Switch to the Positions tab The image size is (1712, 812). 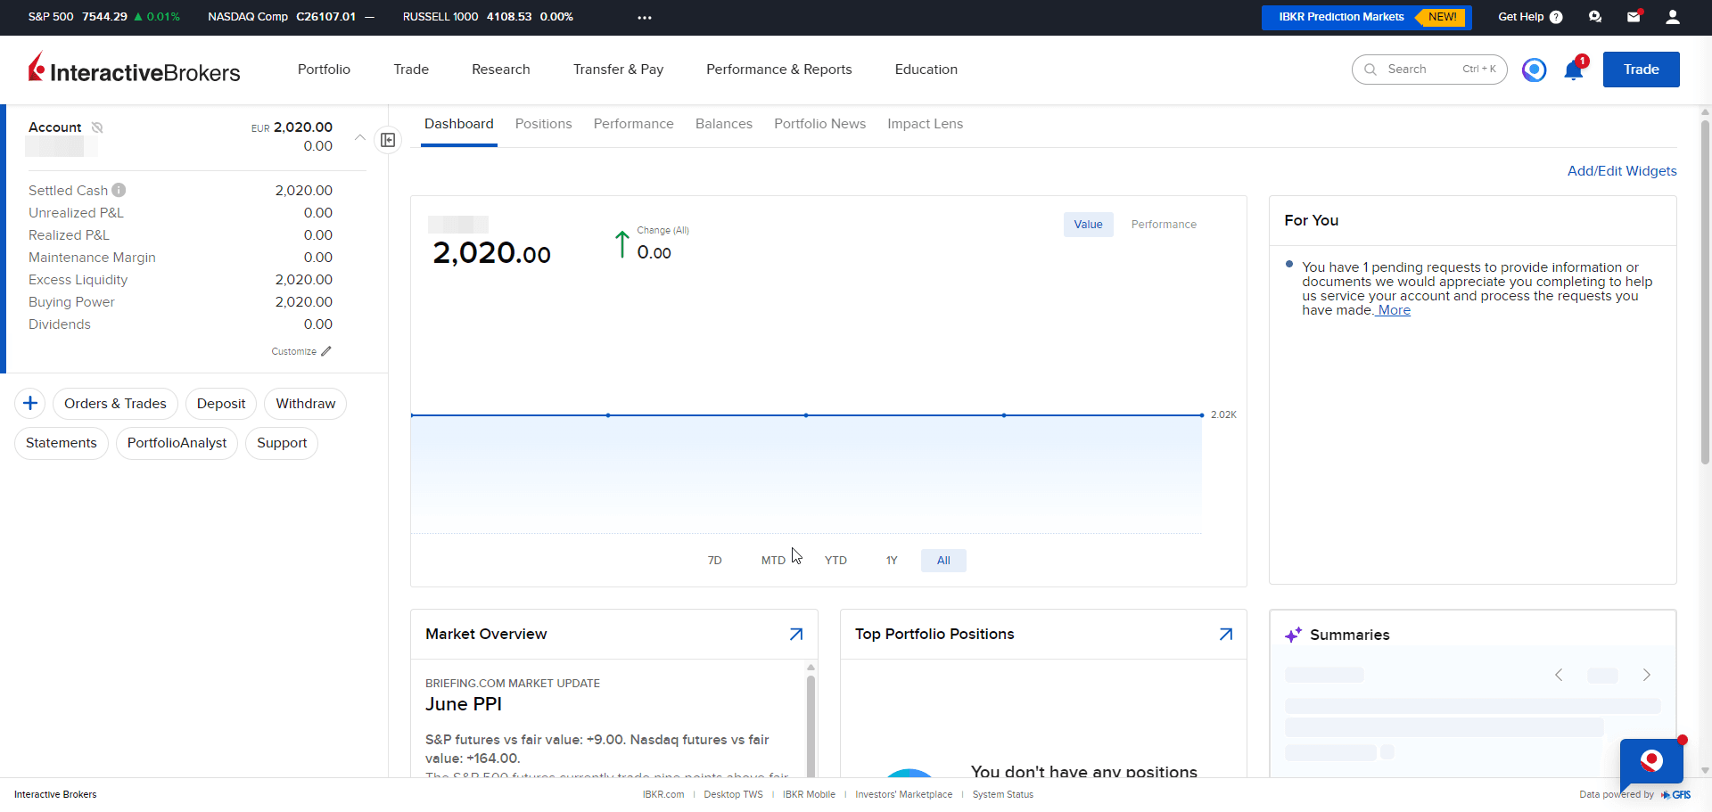[543, 124]
